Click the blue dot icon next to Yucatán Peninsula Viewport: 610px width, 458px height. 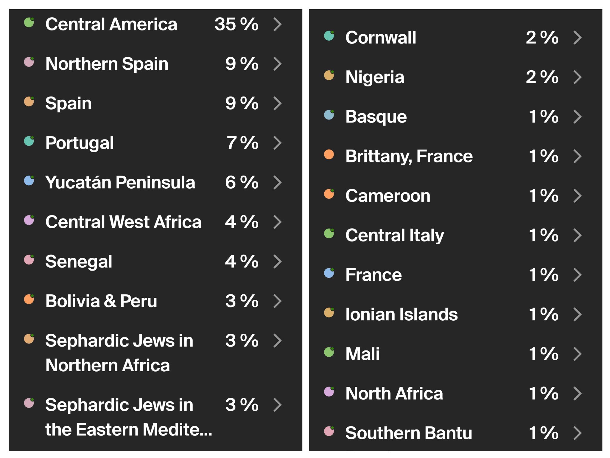(29, 181)
